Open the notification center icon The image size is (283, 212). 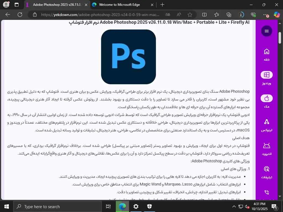(x=274, y=206)
